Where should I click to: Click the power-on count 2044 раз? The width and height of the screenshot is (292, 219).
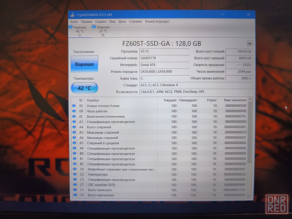point(239,72)
